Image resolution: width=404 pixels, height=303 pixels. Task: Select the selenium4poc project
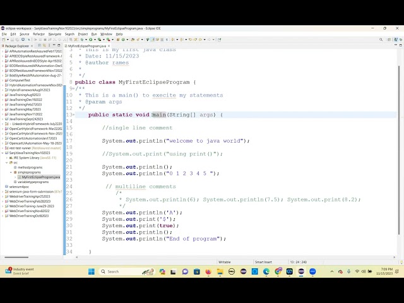click(19, 187)
